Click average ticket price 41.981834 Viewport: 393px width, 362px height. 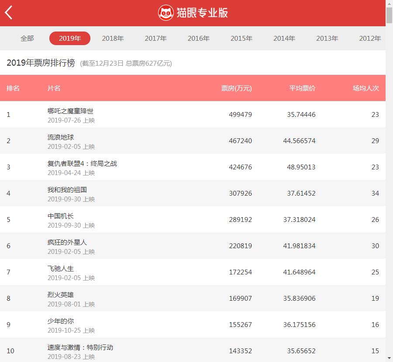[299, 246]
